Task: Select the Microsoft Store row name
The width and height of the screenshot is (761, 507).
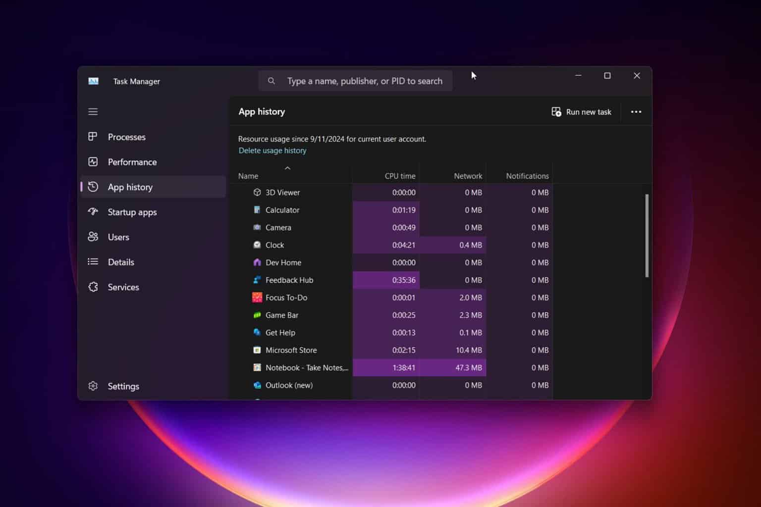Action: (x=291, y=350)
